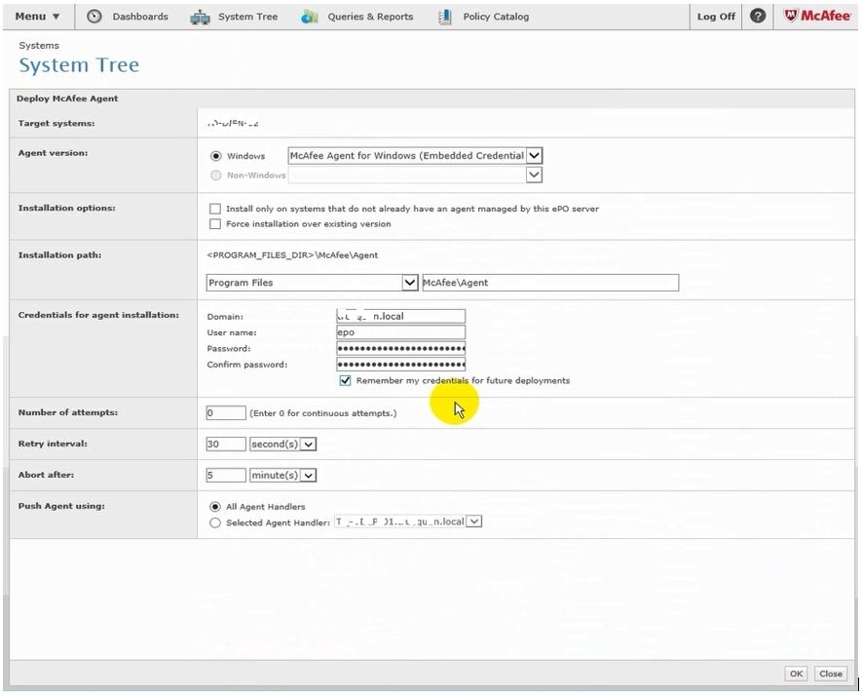The width and height of the screenshot is (862, 697).
Task: Open the help question mark icon
Action: [758, 16]
